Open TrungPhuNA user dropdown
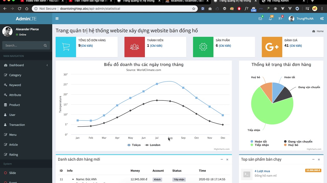327x183 pixels. pyautogui.click(x=301, y=19)
